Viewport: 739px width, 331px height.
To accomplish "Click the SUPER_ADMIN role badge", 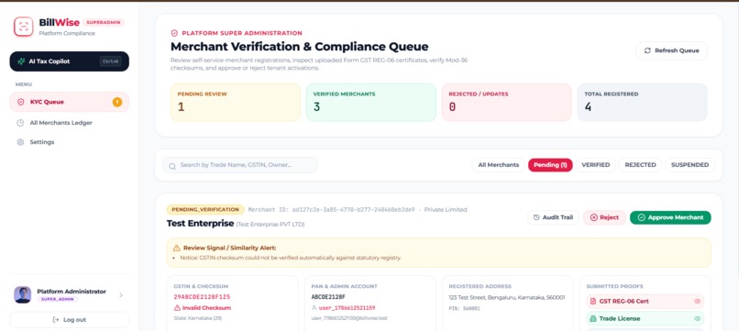I will coord(58,300).
